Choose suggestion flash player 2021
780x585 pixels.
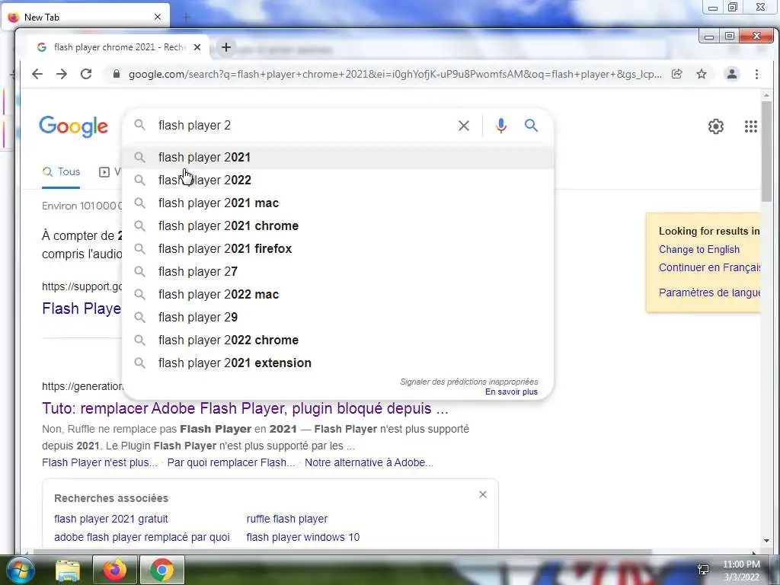click(338, 157)
